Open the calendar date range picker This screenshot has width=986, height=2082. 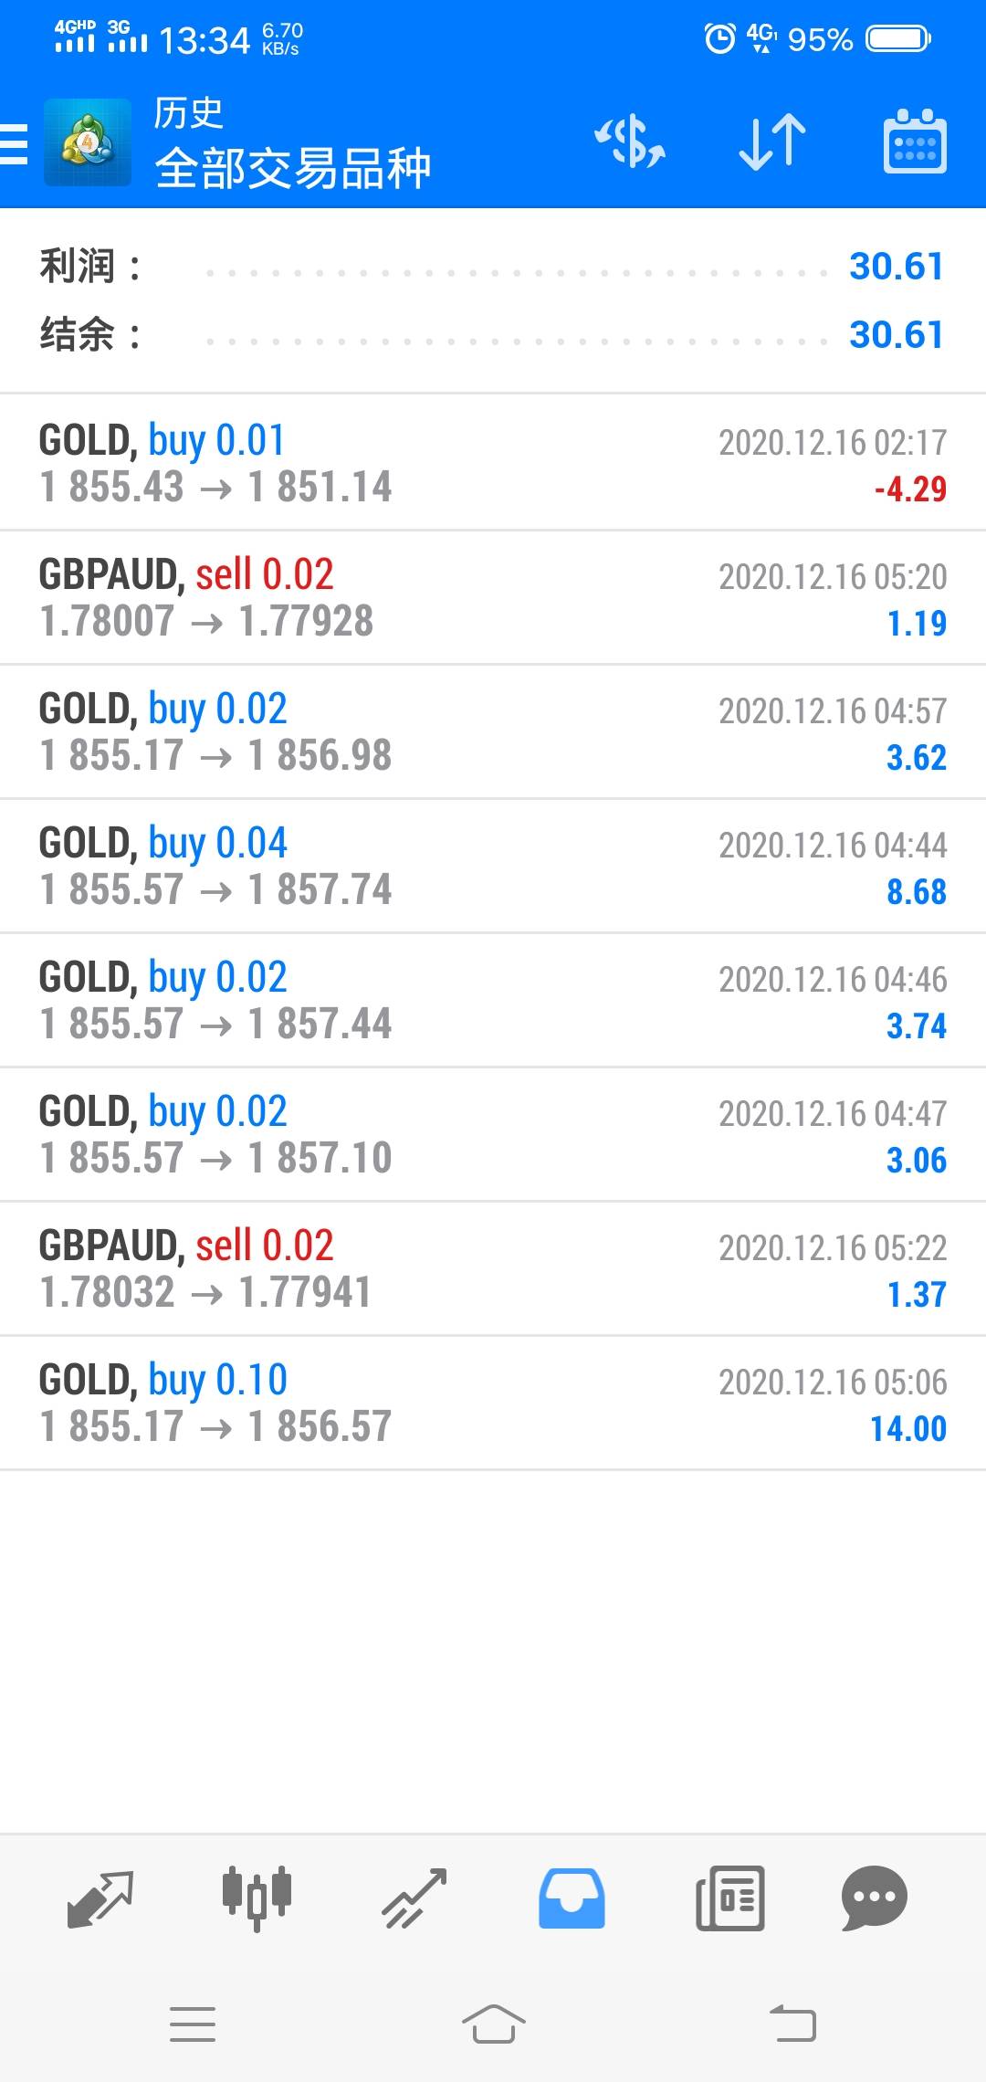click(915, 142)
